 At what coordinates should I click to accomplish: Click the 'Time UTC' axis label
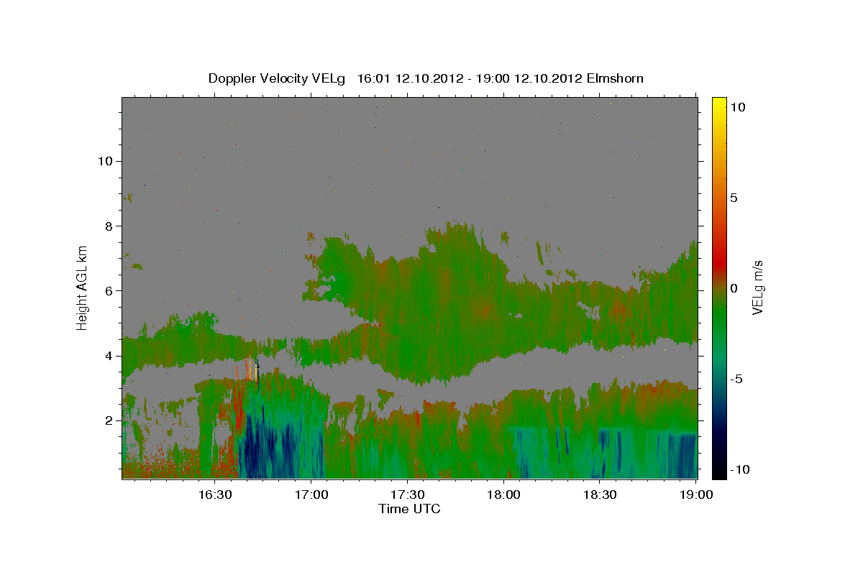click(x=409, y=509)
